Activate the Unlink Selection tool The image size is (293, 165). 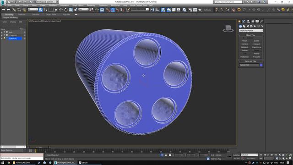(x=19, y=10)
